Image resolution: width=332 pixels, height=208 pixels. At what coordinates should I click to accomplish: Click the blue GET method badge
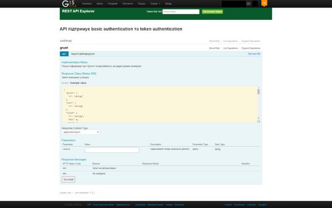(x=64, y=54)
